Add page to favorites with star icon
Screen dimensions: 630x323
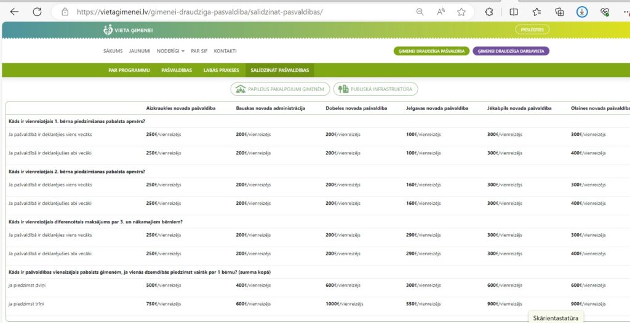[x=461, y=12]
